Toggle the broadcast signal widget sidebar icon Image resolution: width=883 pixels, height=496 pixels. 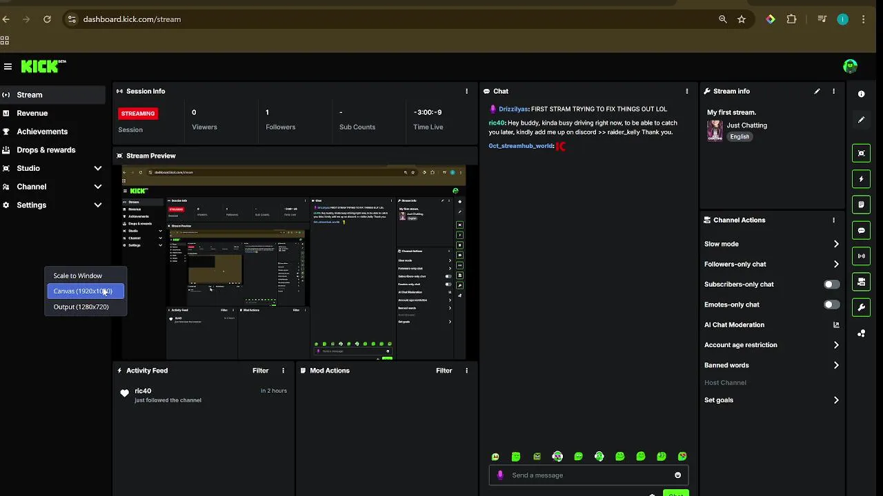[861, 256]
